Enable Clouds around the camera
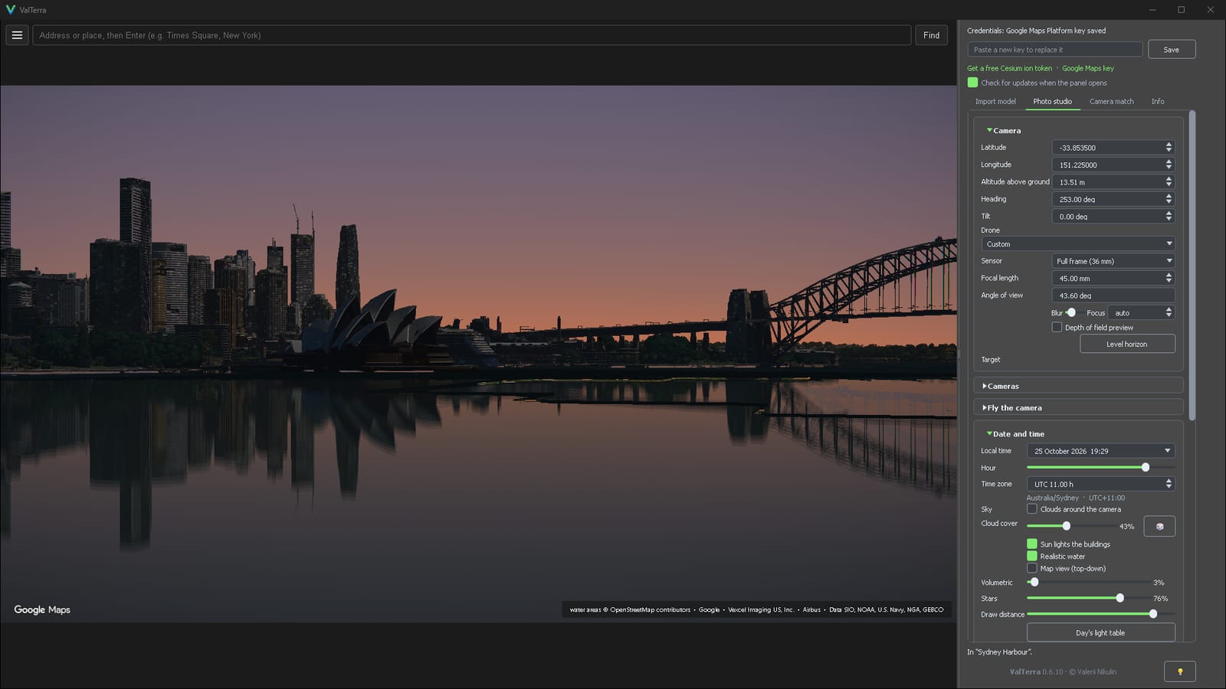 click(1032, 508)
